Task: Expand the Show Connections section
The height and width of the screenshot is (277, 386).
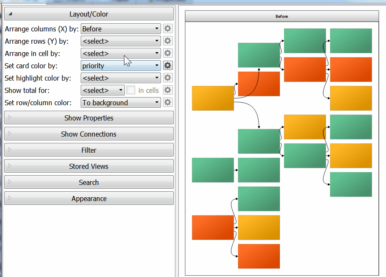Action: (89, 134)
